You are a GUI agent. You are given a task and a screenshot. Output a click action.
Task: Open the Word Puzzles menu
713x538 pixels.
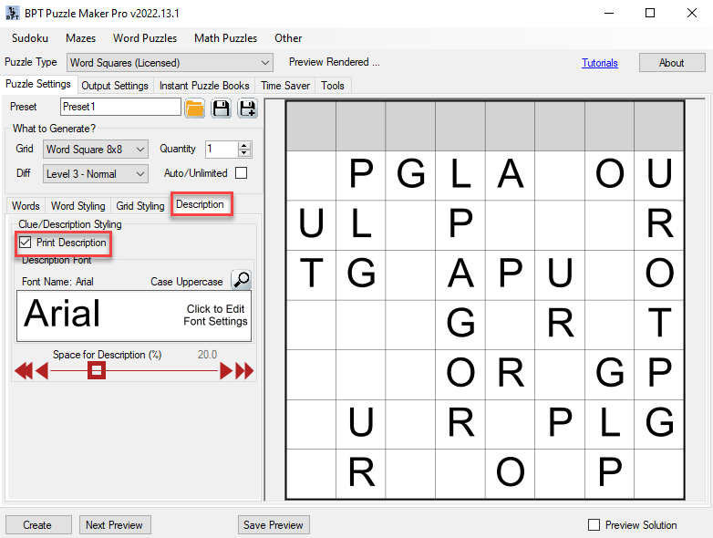[145, 38]
